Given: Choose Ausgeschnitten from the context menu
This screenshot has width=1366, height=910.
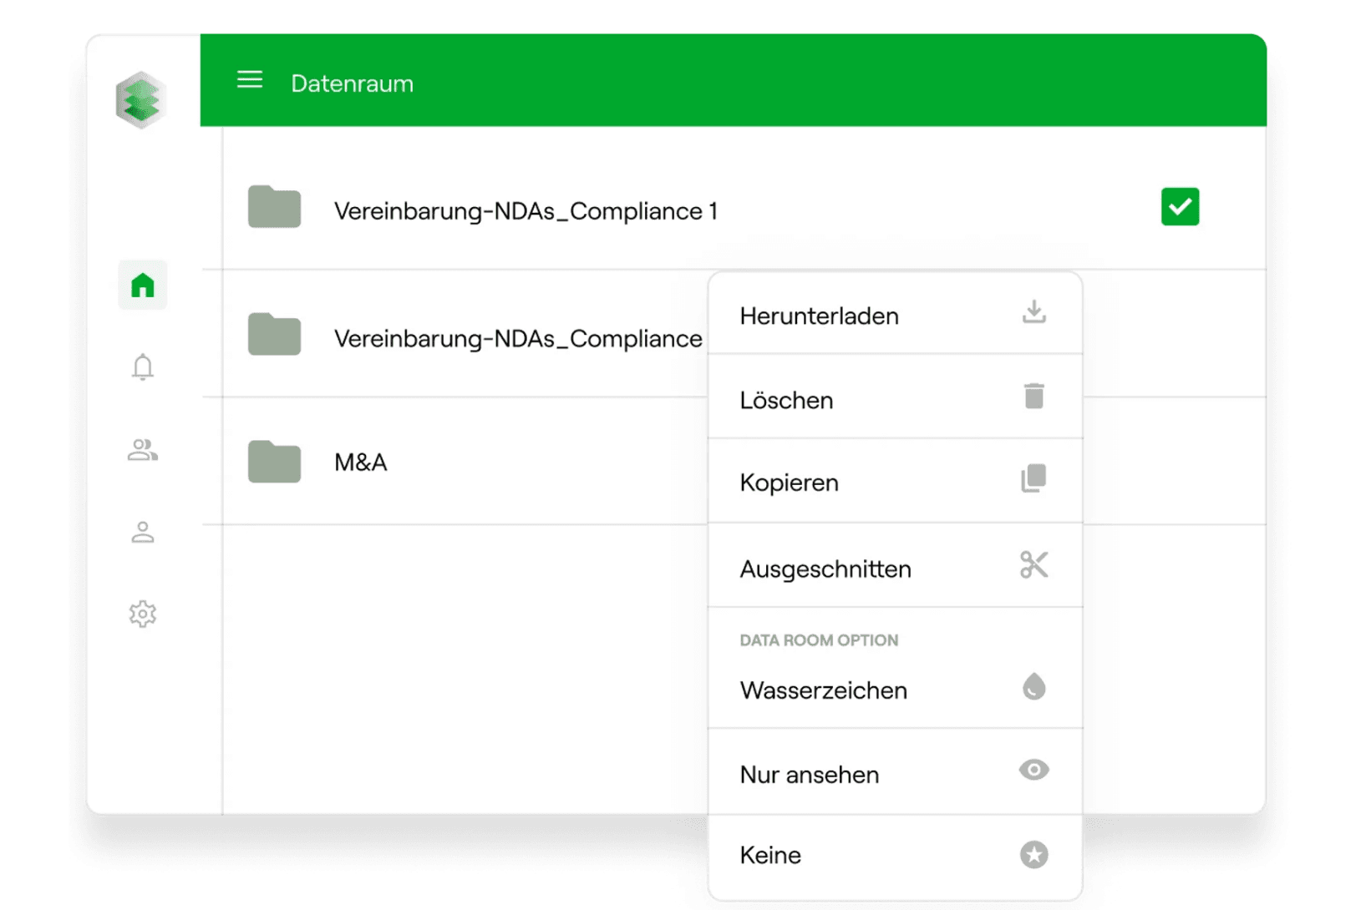Looking at the screenshot, I should point(895,566).
